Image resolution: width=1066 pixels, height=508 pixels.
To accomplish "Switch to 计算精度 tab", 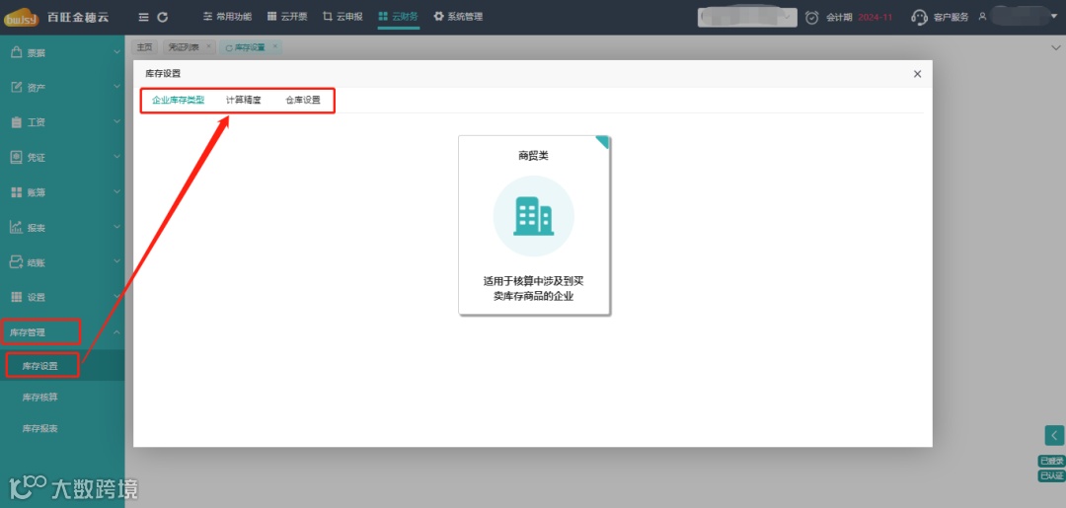I will point(244,100).
